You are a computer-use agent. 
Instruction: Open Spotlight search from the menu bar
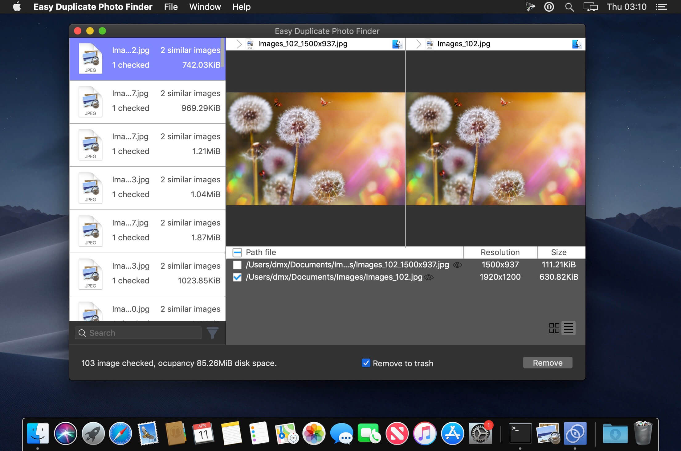[x=569, y=7]
